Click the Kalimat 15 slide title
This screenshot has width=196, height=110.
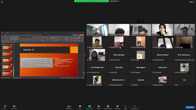coord(28,50)
